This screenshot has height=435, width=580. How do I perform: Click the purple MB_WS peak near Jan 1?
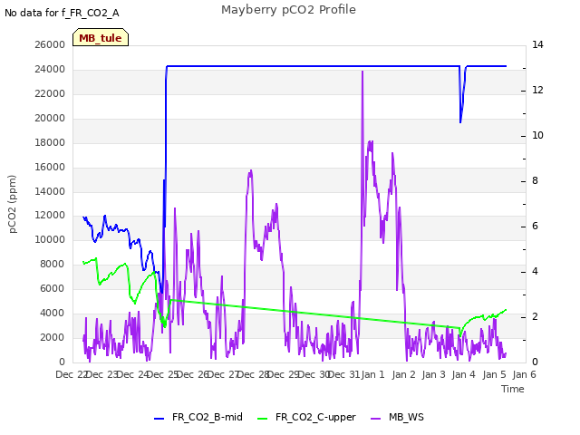[x=362, y=72]
